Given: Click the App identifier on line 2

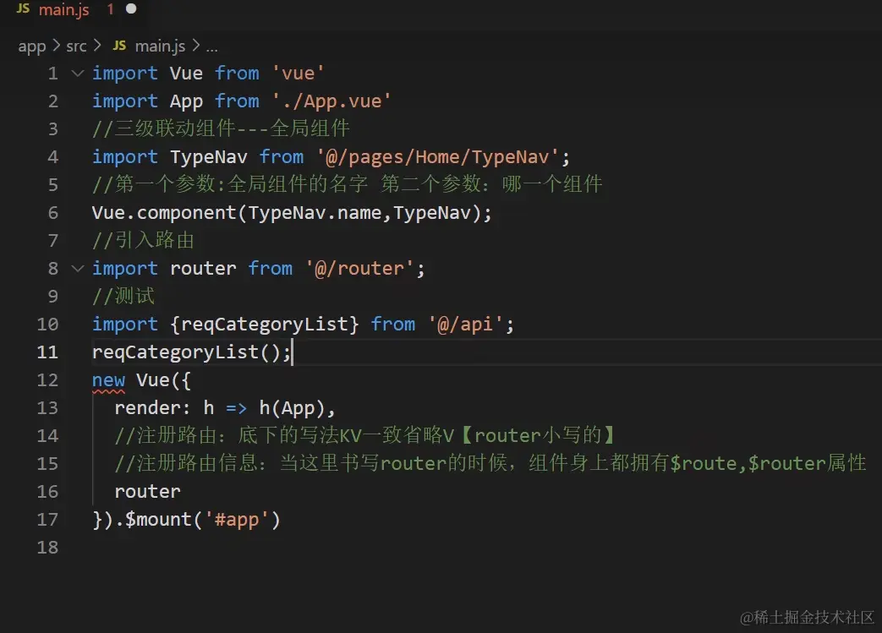Looking at the screenshot, I should 186,101.
